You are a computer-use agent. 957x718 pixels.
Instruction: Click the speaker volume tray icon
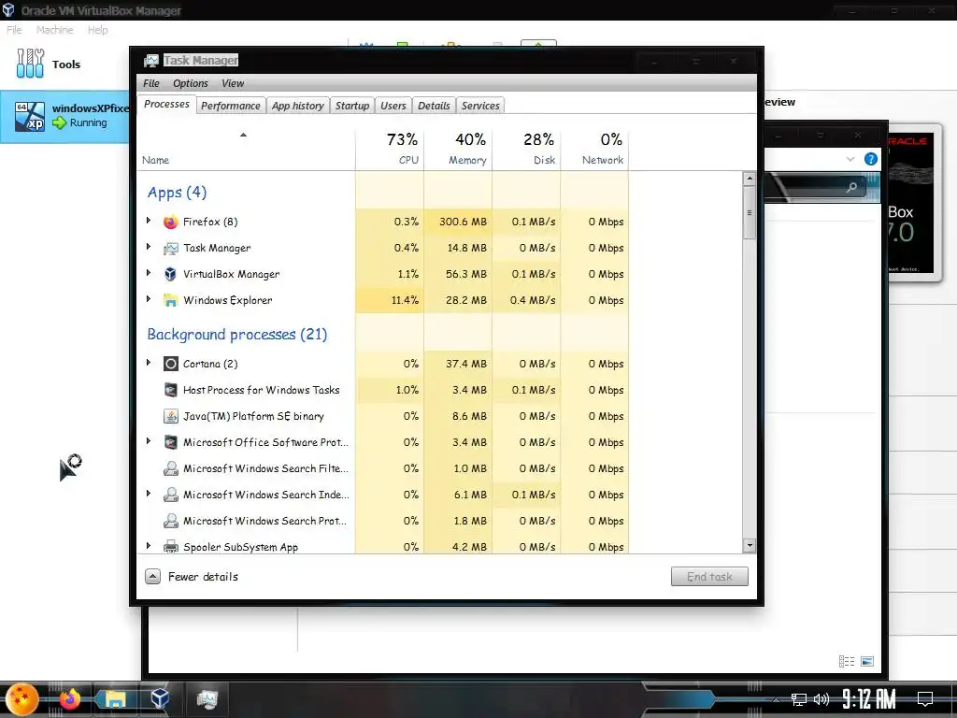point(821,699)
